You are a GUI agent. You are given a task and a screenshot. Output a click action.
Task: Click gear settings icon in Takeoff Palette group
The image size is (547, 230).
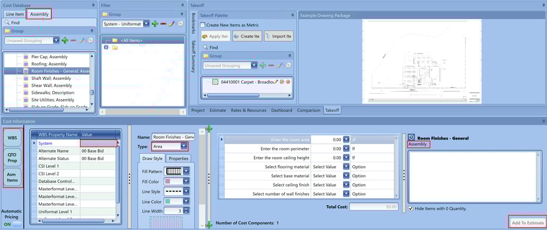288,65
